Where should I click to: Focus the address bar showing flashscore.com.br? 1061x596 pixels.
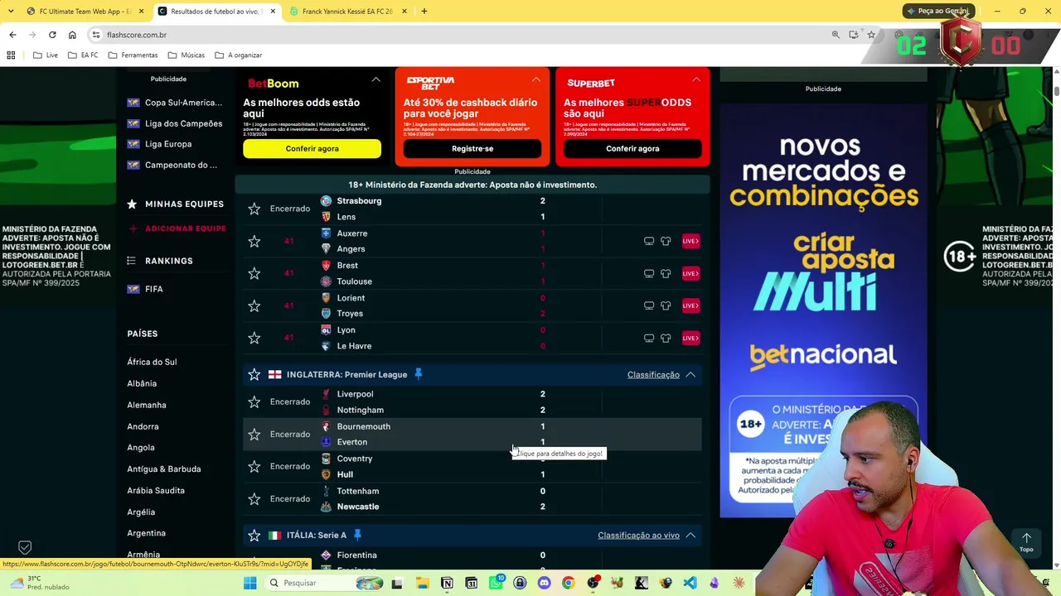coord(464,35)
